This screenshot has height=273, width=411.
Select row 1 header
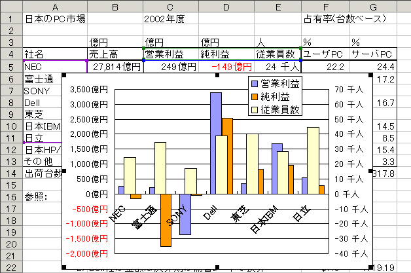point(11,18)
